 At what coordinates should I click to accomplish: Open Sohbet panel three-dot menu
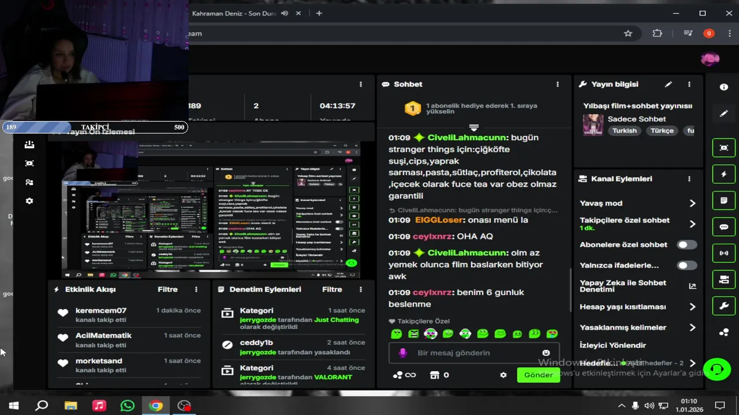coord(557,84)
